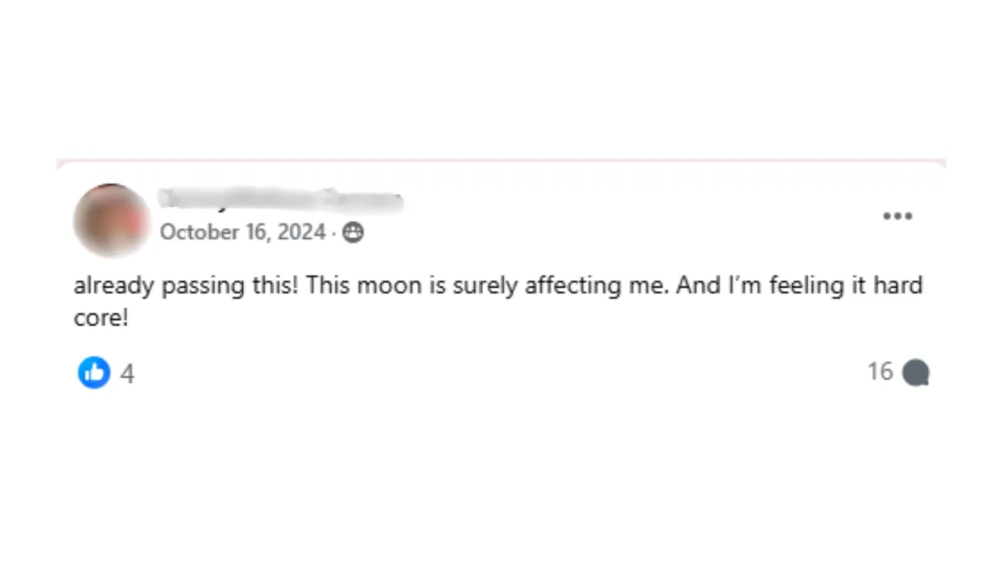This screenshot has width=1003, height=565.
Task: Click the gray comment bubble icon
Action: click(916, 373)
